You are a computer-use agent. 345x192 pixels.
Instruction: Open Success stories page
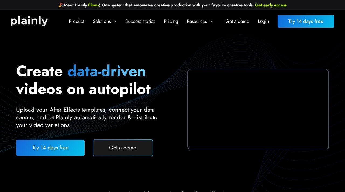140,21
